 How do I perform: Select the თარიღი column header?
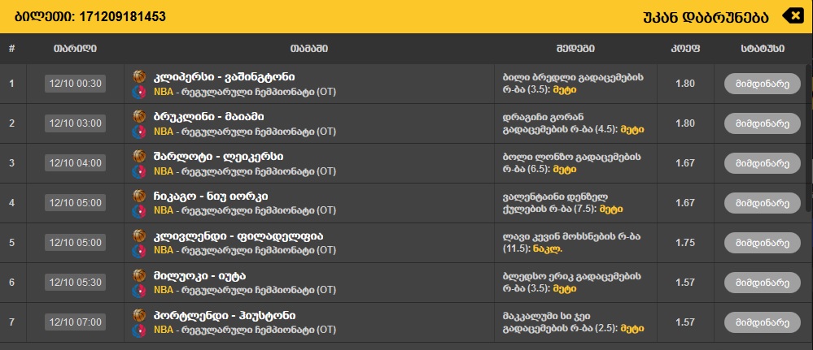tap(75, 49)
